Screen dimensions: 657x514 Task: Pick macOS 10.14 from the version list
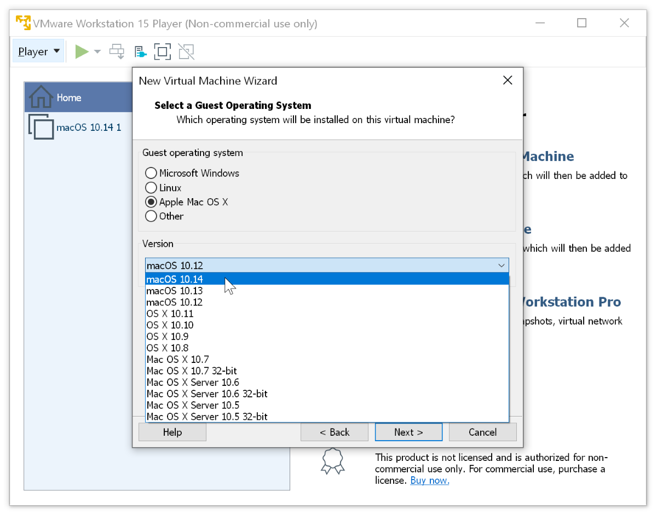tap(175, 279)
